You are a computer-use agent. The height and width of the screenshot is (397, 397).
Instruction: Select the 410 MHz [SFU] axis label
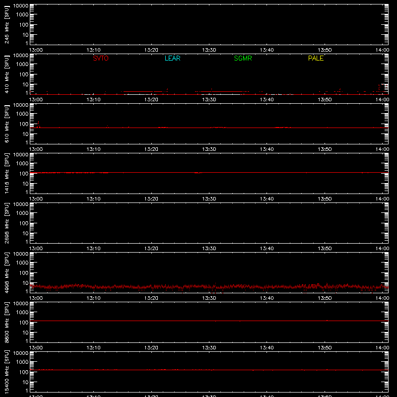coord(6,74)
